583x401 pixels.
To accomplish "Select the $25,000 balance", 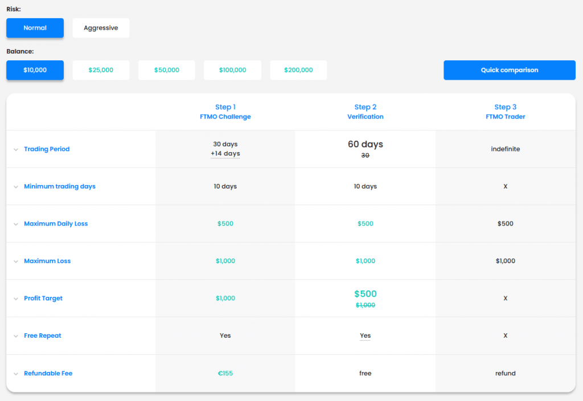I will (101, 70).
